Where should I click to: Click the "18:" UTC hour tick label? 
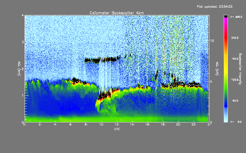tap(163, 125)
